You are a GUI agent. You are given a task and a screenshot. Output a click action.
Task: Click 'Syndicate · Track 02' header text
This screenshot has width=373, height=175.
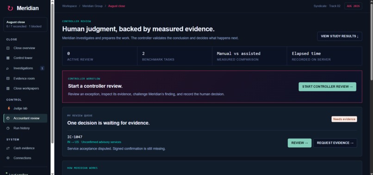(x=327, y=6)
